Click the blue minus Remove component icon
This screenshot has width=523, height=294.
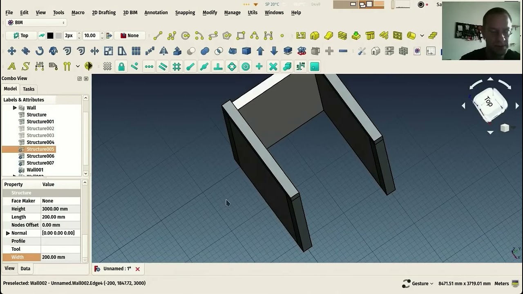pyautogui.click(x=343, y=51)
